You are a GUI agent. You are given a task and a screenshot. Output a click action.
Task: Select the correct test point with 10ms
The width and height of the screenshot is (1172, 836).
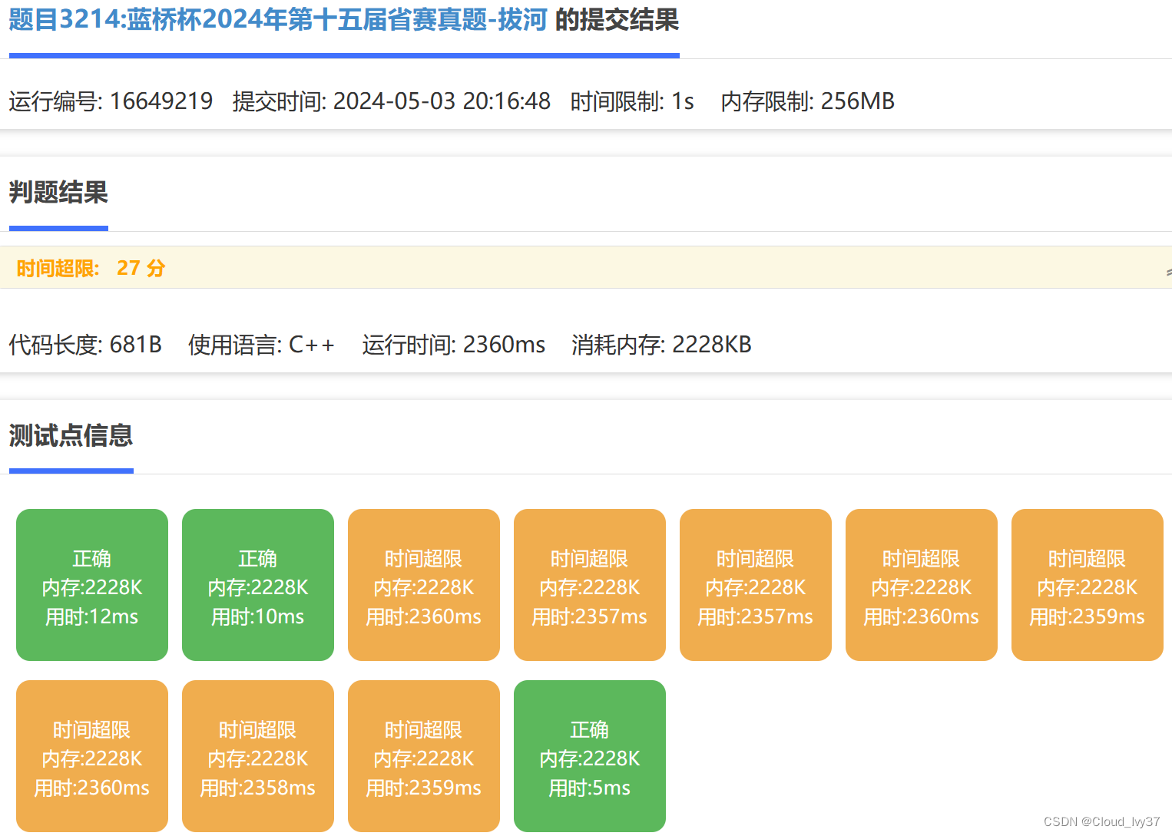click(258, 585)
